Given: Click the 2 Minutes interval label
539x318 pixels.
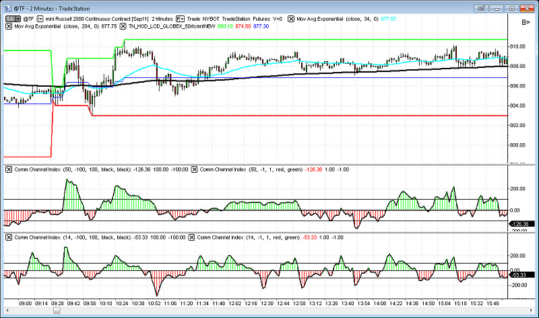Looking at the screenshot, I should (162, 19).
